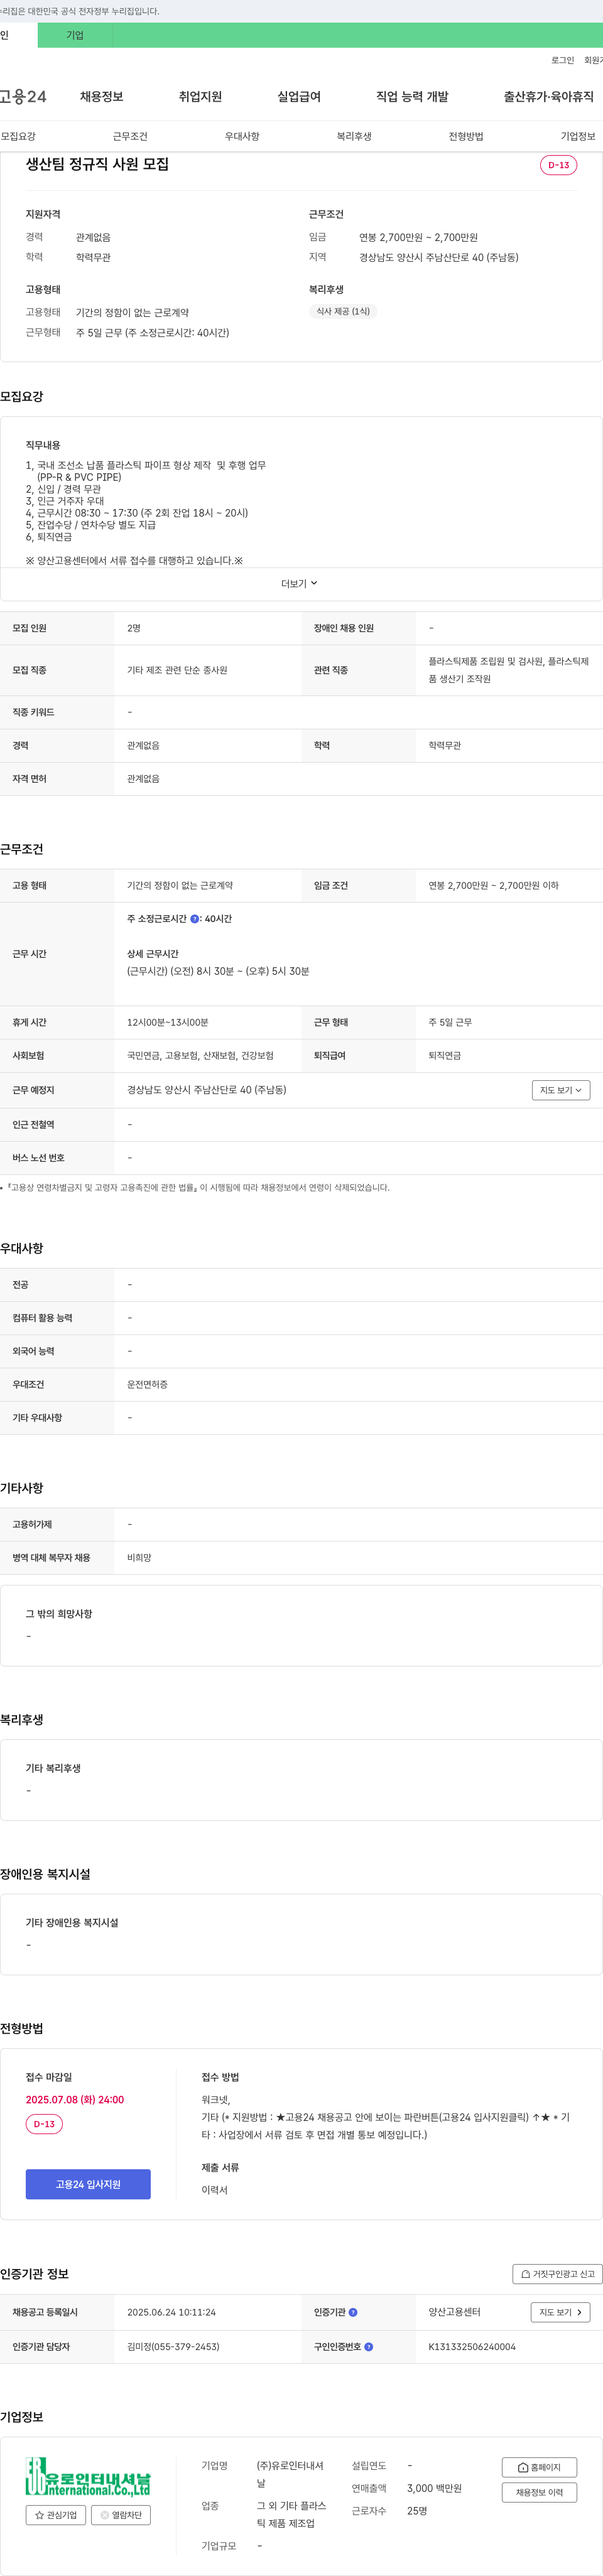Open the 채용정보 이력 button

pos(539,2492)
